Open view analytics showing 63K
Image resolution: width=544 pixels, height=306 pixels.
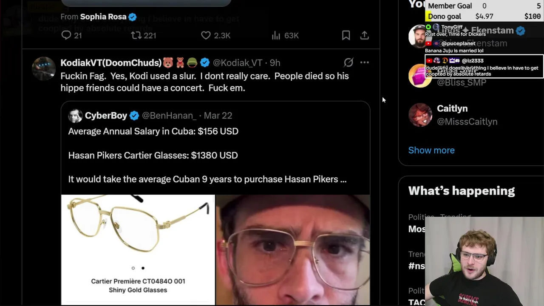pos(276,35)
